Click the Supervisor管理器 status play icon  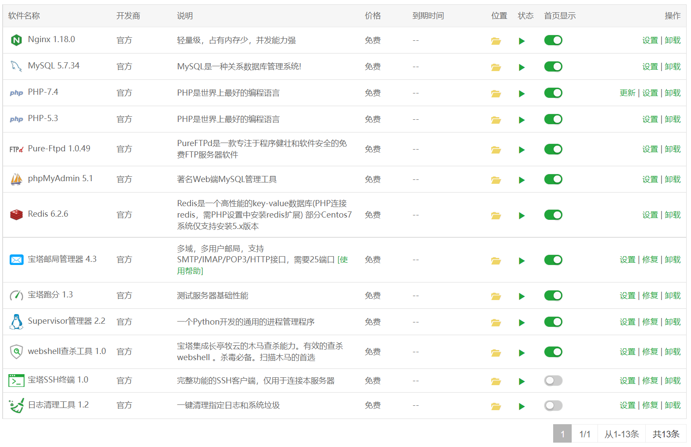[x=522, y=322]
